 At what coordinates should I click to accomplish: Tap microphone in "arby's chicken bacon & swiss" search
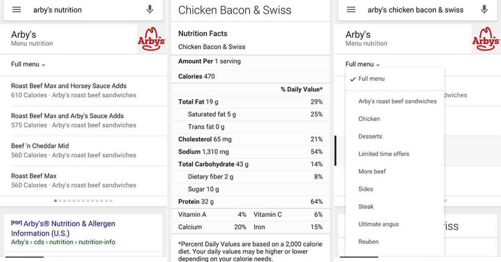coord(484,10)
